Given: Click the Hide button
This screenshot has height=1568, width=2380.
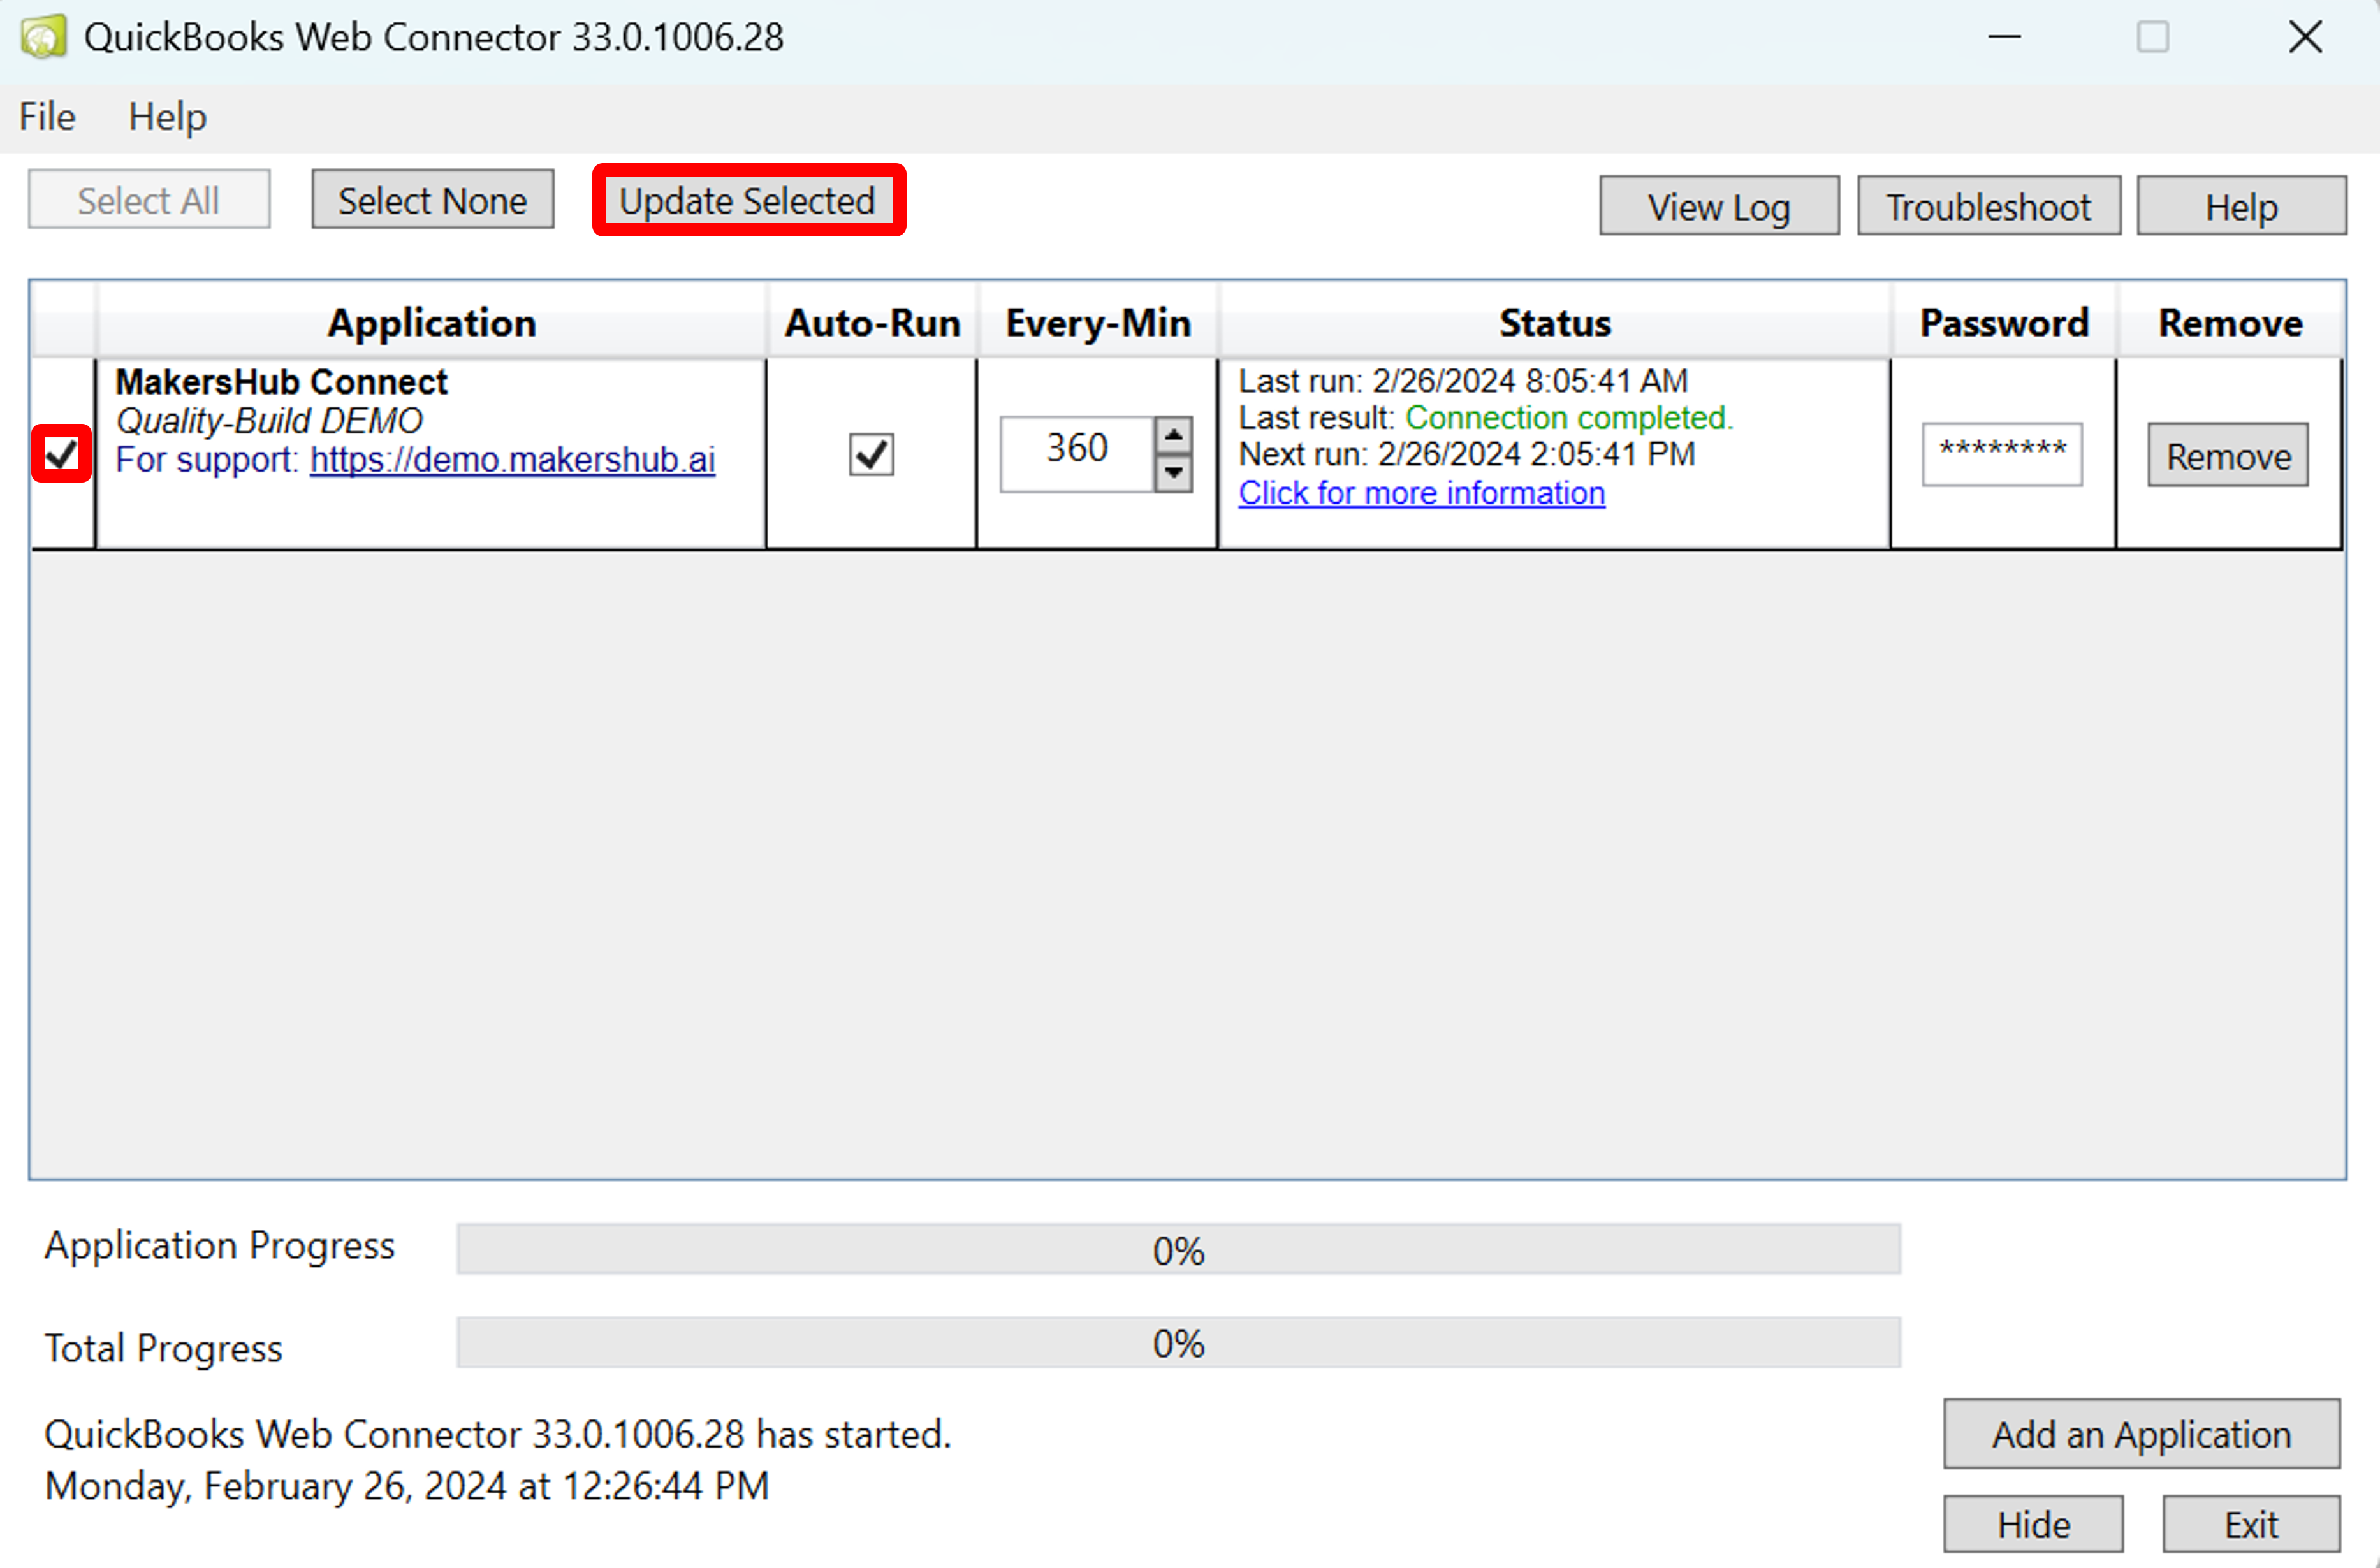Looking at the screenshot, I should 2033,1523.
